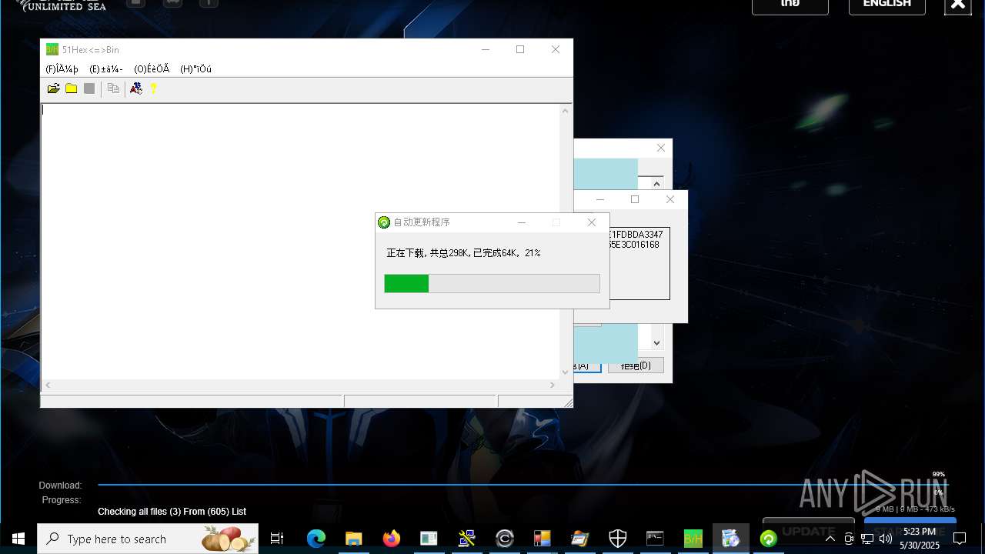985x554 pixels.
Task: Maximize the hash window behind the update dialog
Action: coord(635,199)
